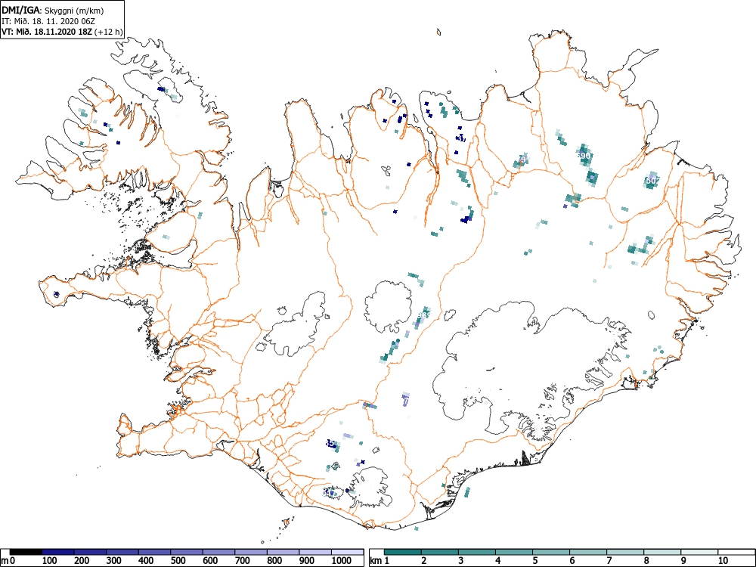Select the 700–800 m legend swatch

pyautogui.click(x=251, y=552)
